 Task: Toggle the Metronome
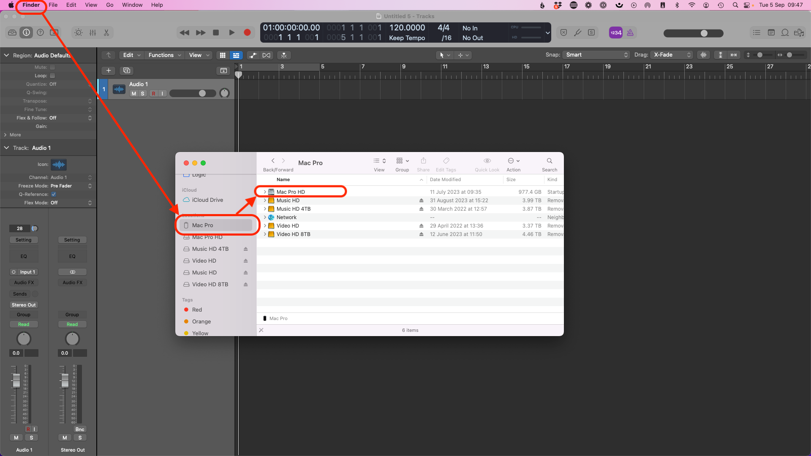tap(631, 33)
